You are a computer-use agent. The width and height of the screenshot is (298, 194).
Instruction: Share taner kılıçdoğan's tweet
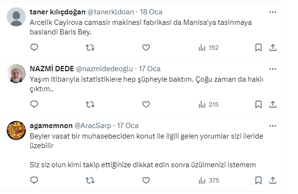[273, 47]
